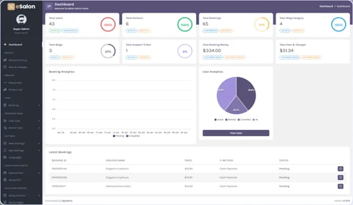Image resolution: width=353 pixels, height=205 pixels.
Task: Toggle the Completed series in Booking Analytics legend
Action: 133,136
